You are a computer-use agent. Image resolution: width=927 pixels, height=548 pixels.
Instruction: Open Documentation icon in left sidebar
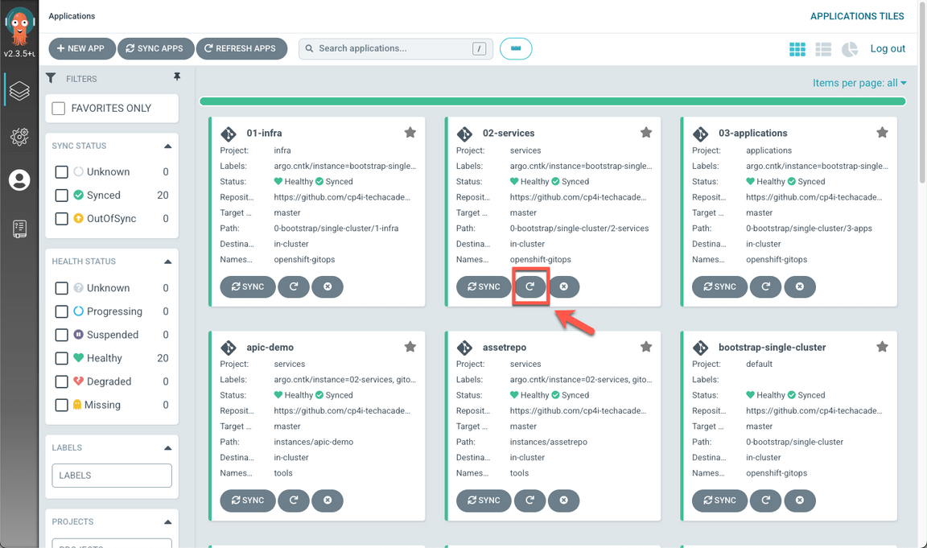point(19,229)
